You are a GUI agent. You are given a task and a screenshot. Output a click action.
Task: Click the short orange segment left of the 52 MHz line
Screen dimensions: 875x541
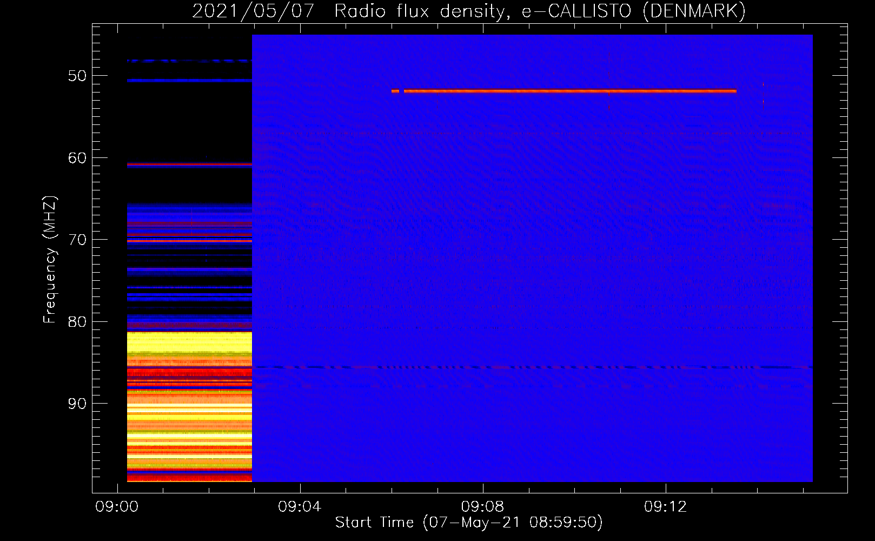[395, 91]
